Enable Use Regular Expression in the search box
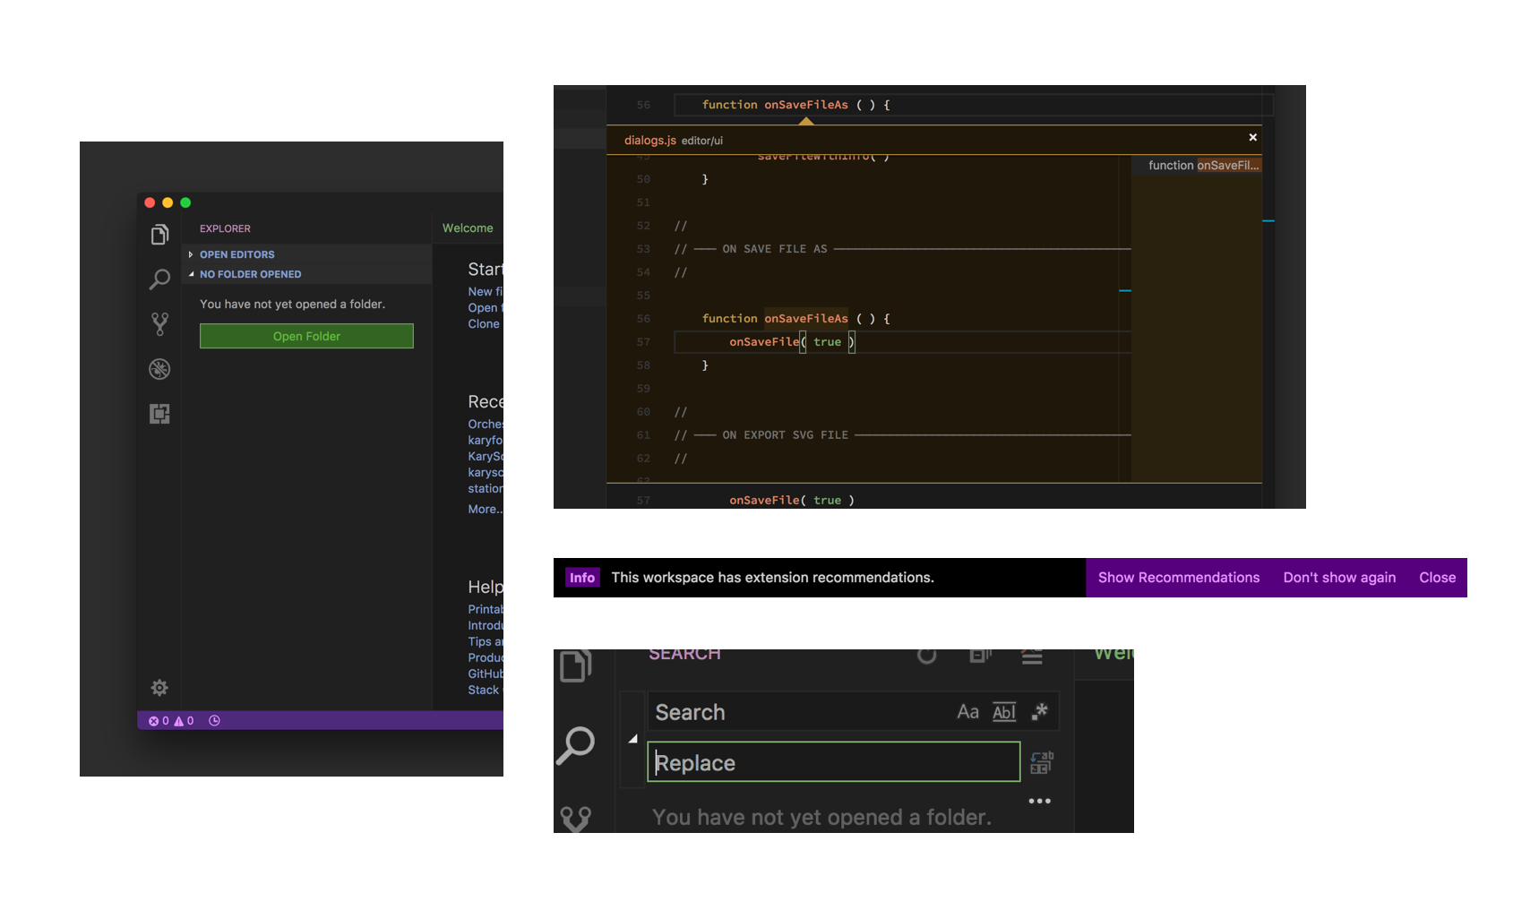The width and height of the screenshot is (1539, 910). [1040, 712]
